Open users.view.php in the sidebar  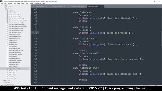click(x=13, y=79)
